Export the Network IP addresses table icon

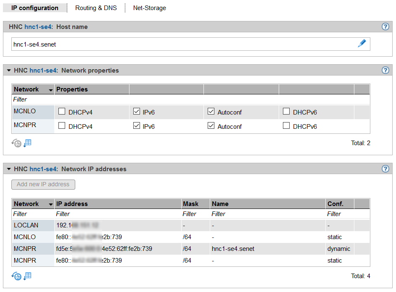click(x=27, y=276)
